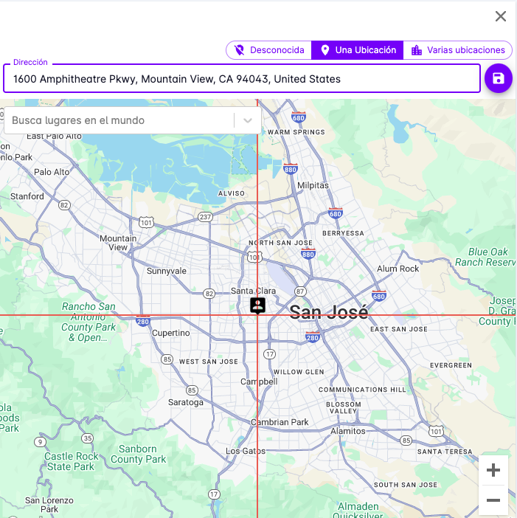Viewport: 517px width, 518px height.
Task: Zoom out the map with minus button
Action: 493,500
